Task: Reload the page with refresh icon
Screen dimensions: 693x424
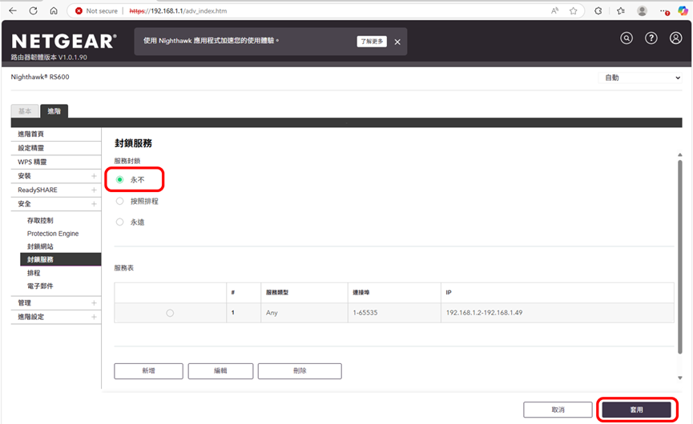Action: tap(33, 10)
